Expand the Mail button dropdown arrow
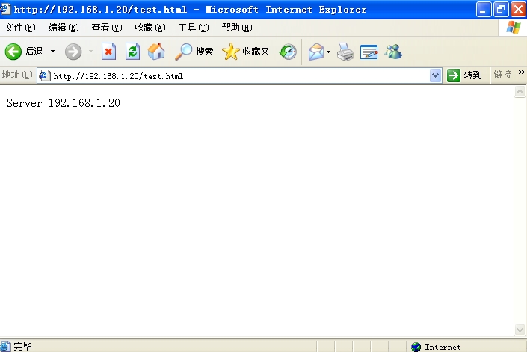The height and width of the screenshot is (352, 527). [x=328, y=52]
